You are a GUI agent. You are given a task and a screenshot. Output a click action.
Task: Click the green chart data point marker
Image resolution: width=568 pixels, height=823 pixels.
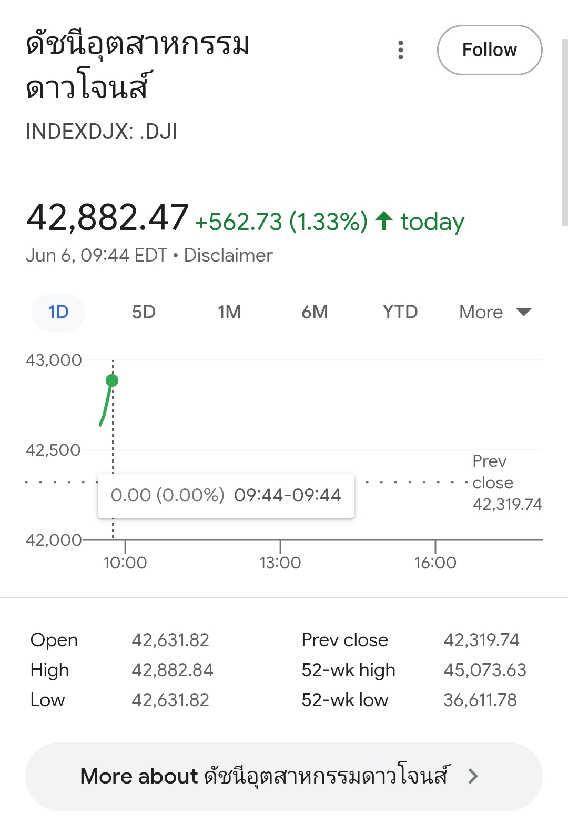click(x=111, y=380)
